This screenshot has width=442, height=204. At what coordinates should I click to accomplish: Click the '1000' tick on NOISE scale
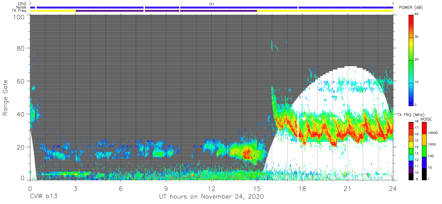(432, 145)
